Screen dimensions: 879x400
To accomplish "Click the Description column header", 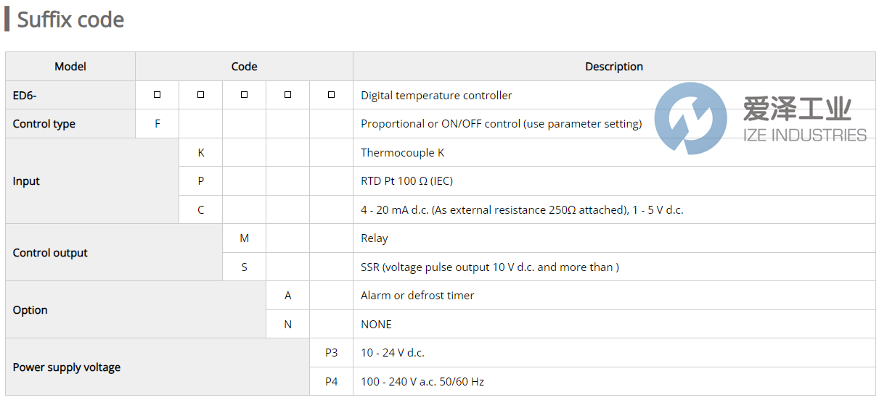I will tap(613, 67).
